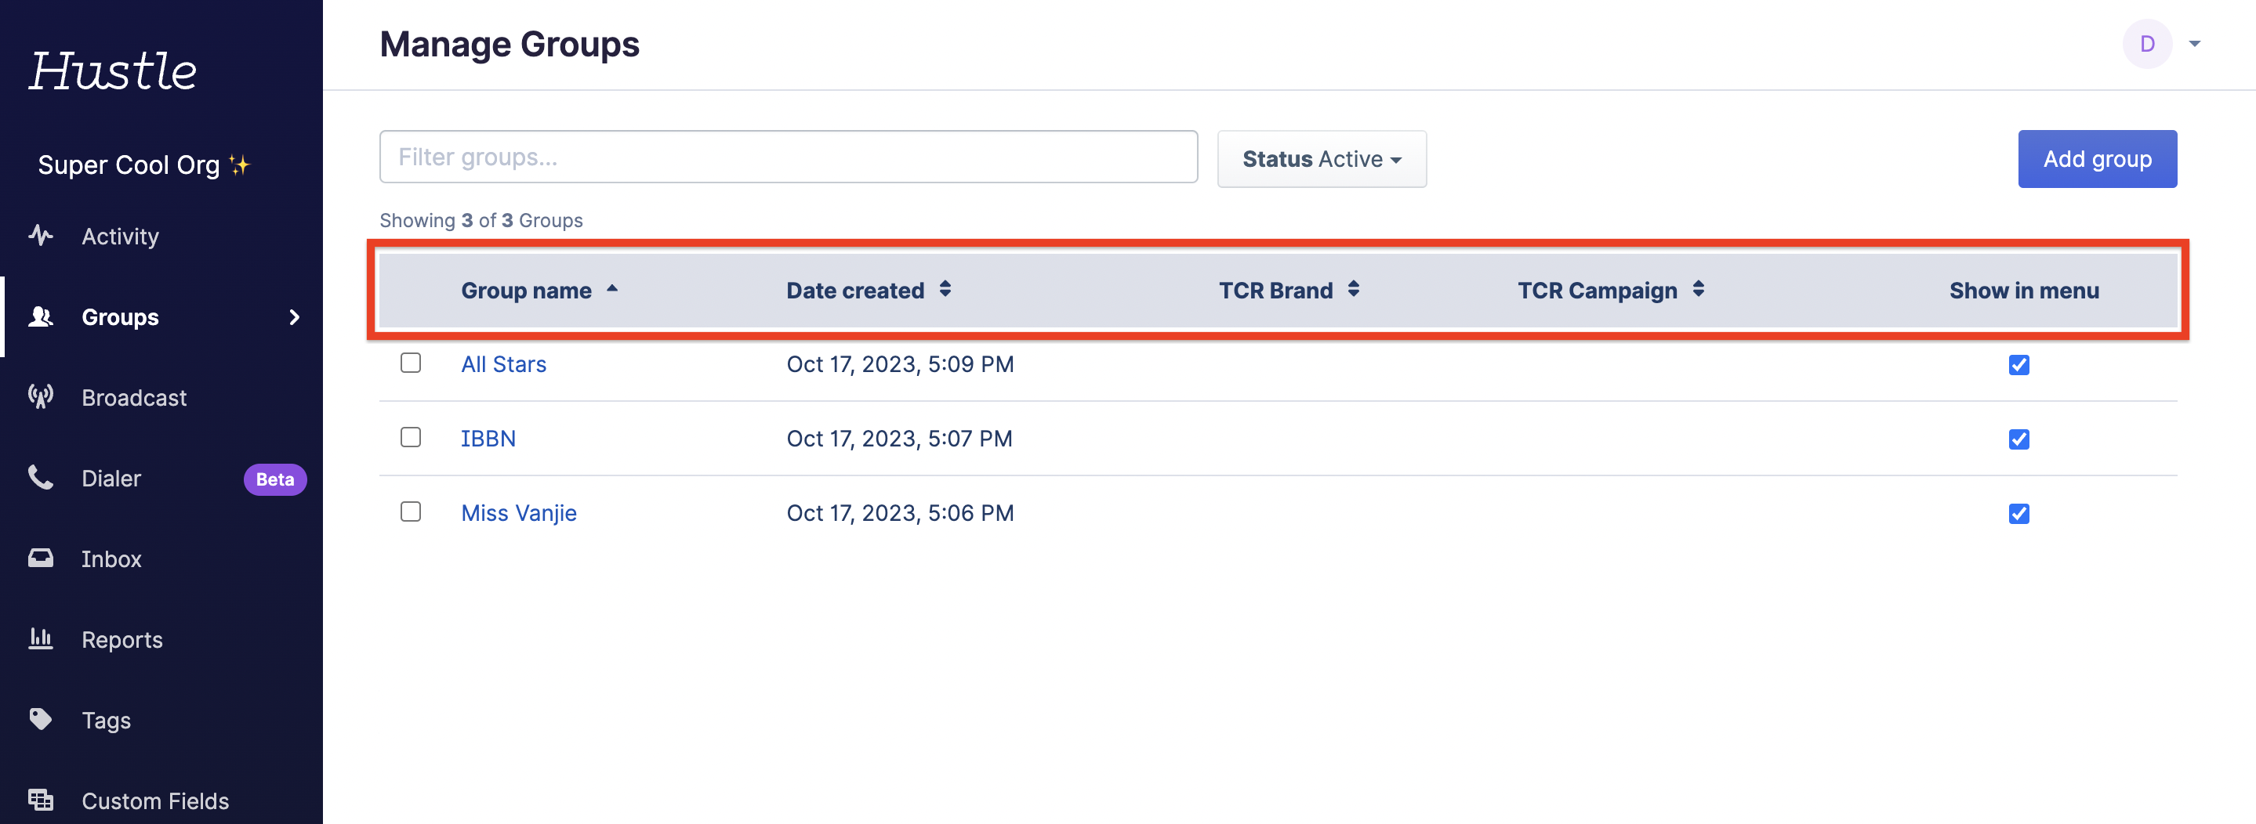Click the Broadcast antenna icon

tap(40, 397)
